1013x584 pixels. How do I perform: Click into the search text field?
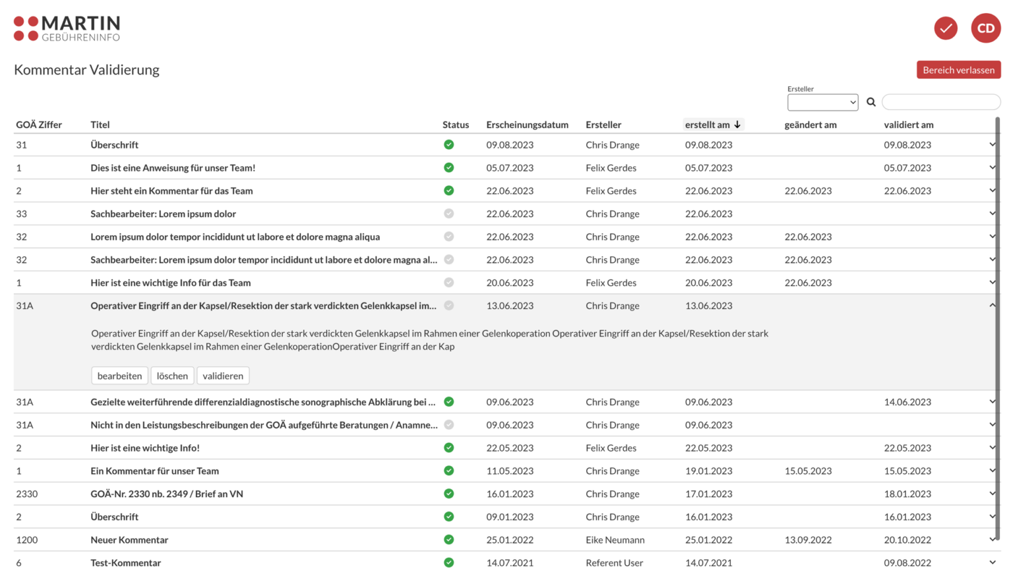pyautogui.click(x=941, y=102)
